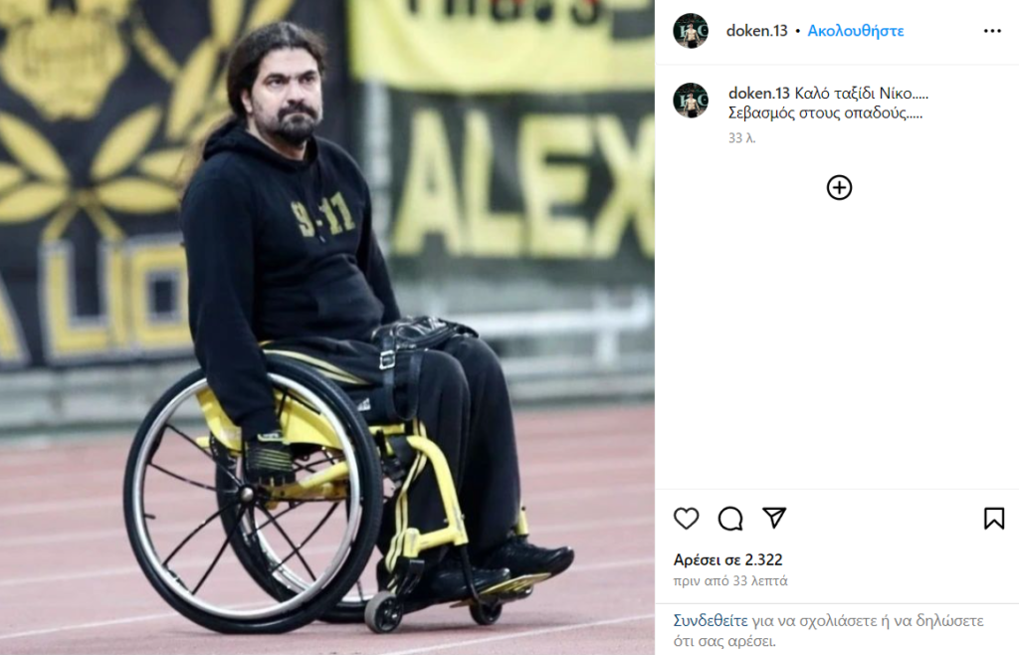The width and height of the screenshot is (1019, 655).
Task: Open doken.13 avatar beside the caption
Action: tap(691, 101)
